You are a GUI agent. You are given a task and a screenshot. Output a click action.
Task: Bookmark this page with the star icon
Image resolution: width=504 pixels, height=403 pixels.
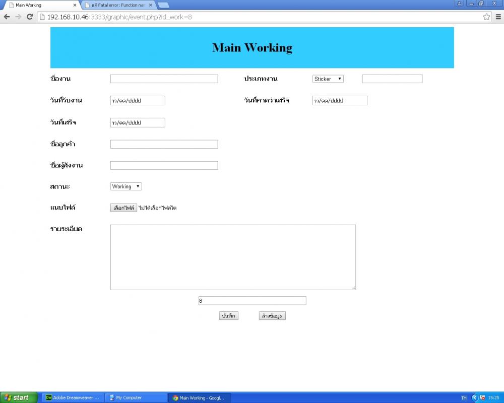(x=486, y=17)
